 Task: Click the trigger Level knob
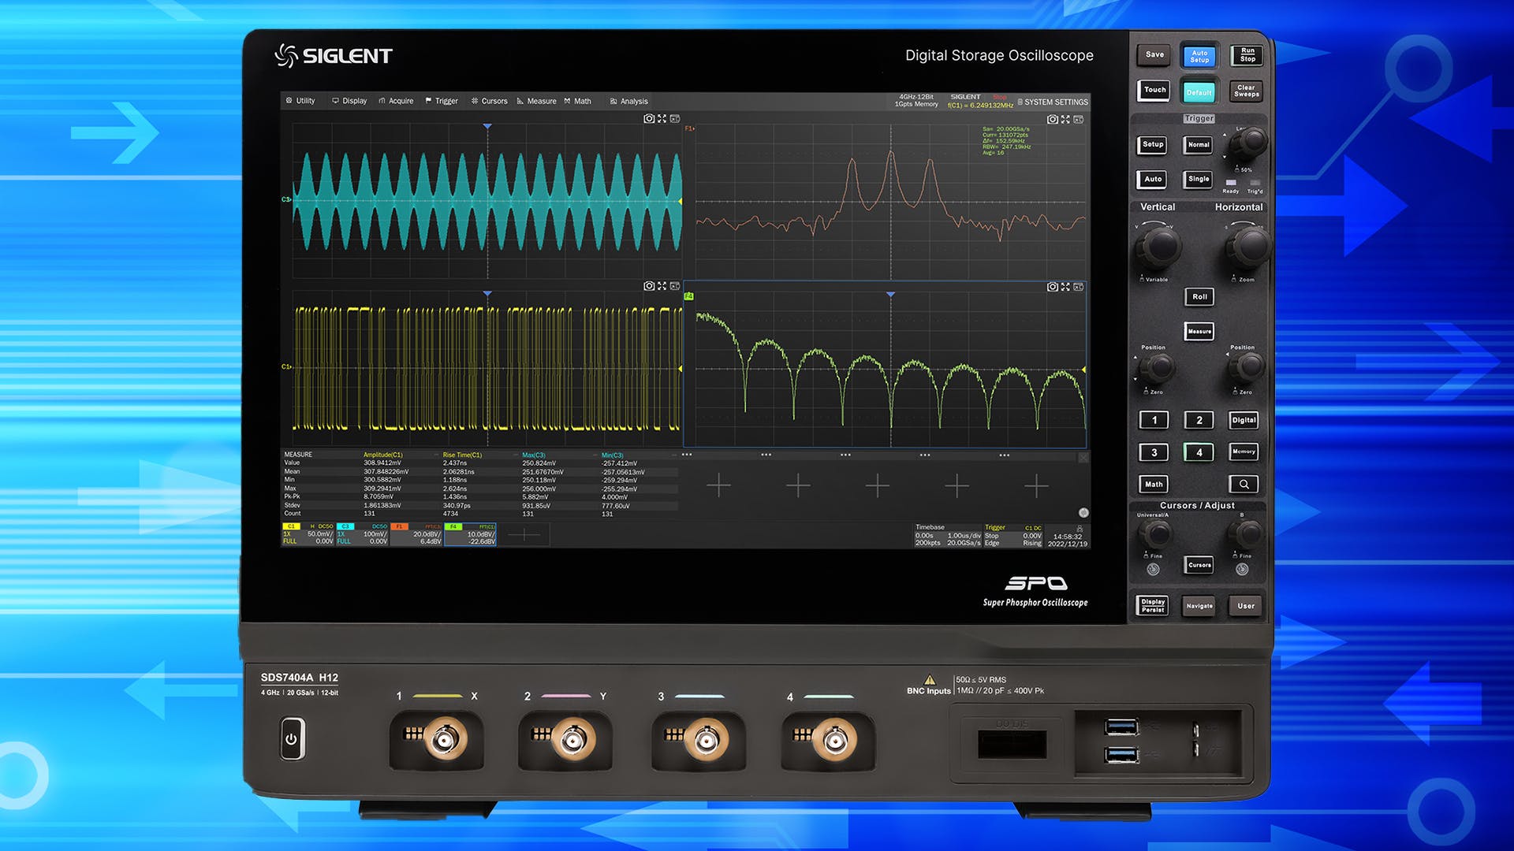(1248, 143)
